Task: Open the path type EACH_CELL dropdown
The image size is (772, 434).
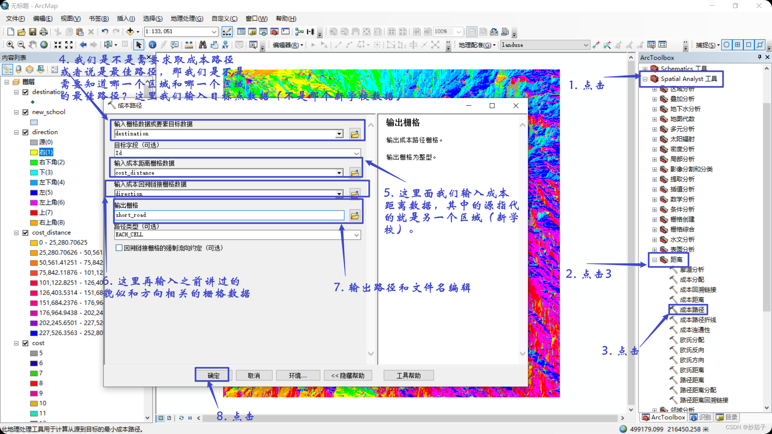Action: [x=356, y=235]
